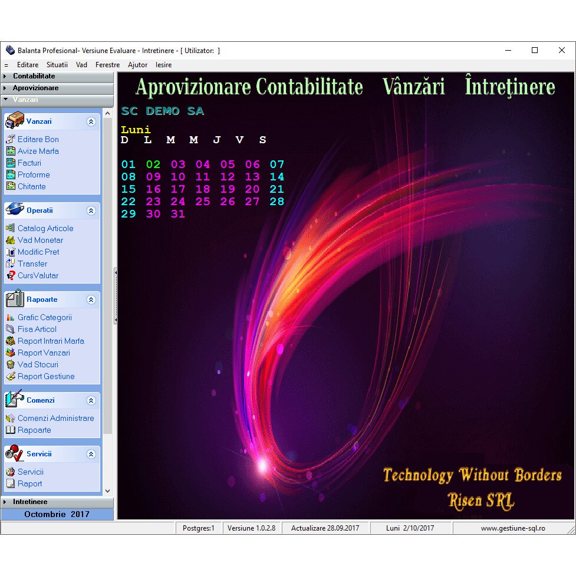The image size is (576, 576).
Task: Open the Situatii menu
Action: pyautogui.click(x=57, y=65)
